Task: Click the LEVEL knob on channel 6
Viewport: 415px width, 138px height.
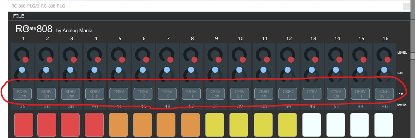Action: [x=143, y=55]
